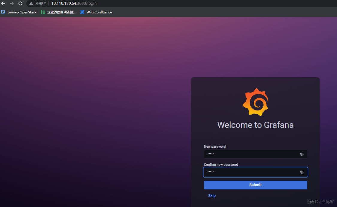Viewport: 337px width, 207px height.
Task: Reveal Confirm new password via eye icon
Action: [x=302, y=172]
